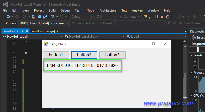205x112 pixels.
Task: Open the Edit menu
Action: pyautogui.click(x=15, y=11)
